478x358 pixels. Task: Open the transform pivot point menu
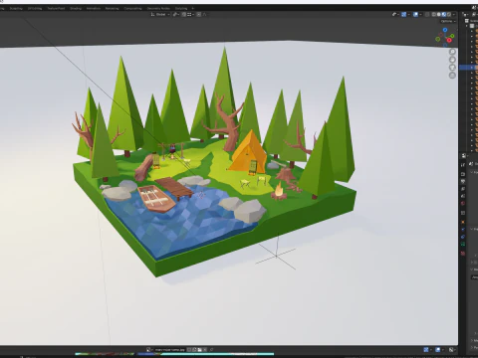(x=176, y=14)
